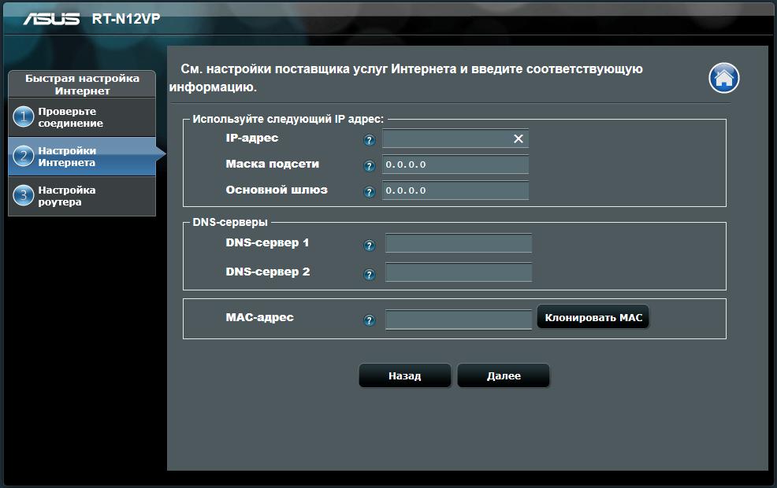Click the ASUS logo in header
Viewport: 777px width, 488px height.
coord(51,18)
